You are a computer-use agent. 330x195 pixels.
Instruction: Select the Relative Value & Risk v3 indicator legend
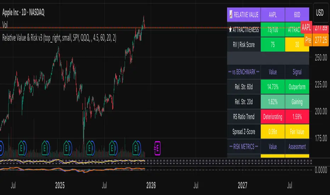pos(59,38)
